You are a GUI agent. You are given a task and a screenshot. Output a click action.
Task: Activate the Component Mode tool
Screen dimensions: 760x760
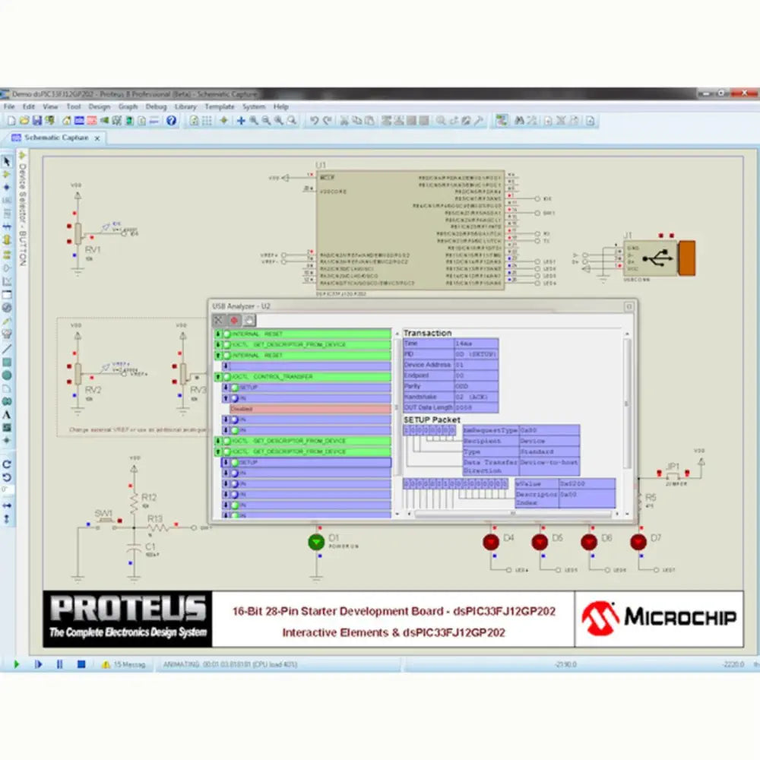(x=7, y=173)
